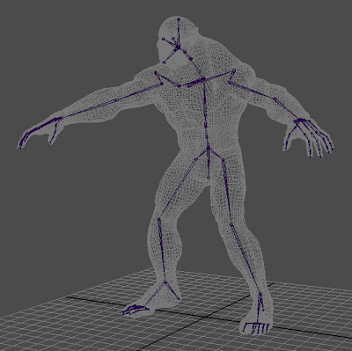Select the dangling end joint below the pelvis
352x351 pixels.
(209, 178)
